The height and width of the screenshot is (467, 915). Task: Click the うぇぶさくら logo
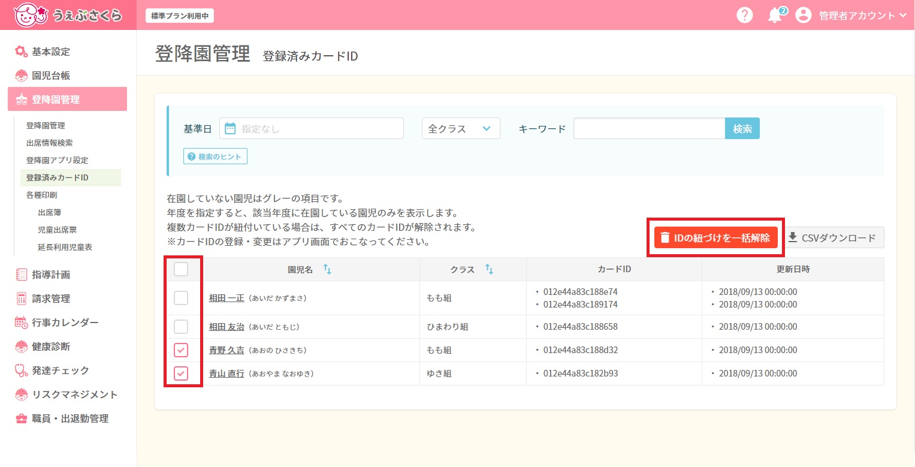[69, 15]
